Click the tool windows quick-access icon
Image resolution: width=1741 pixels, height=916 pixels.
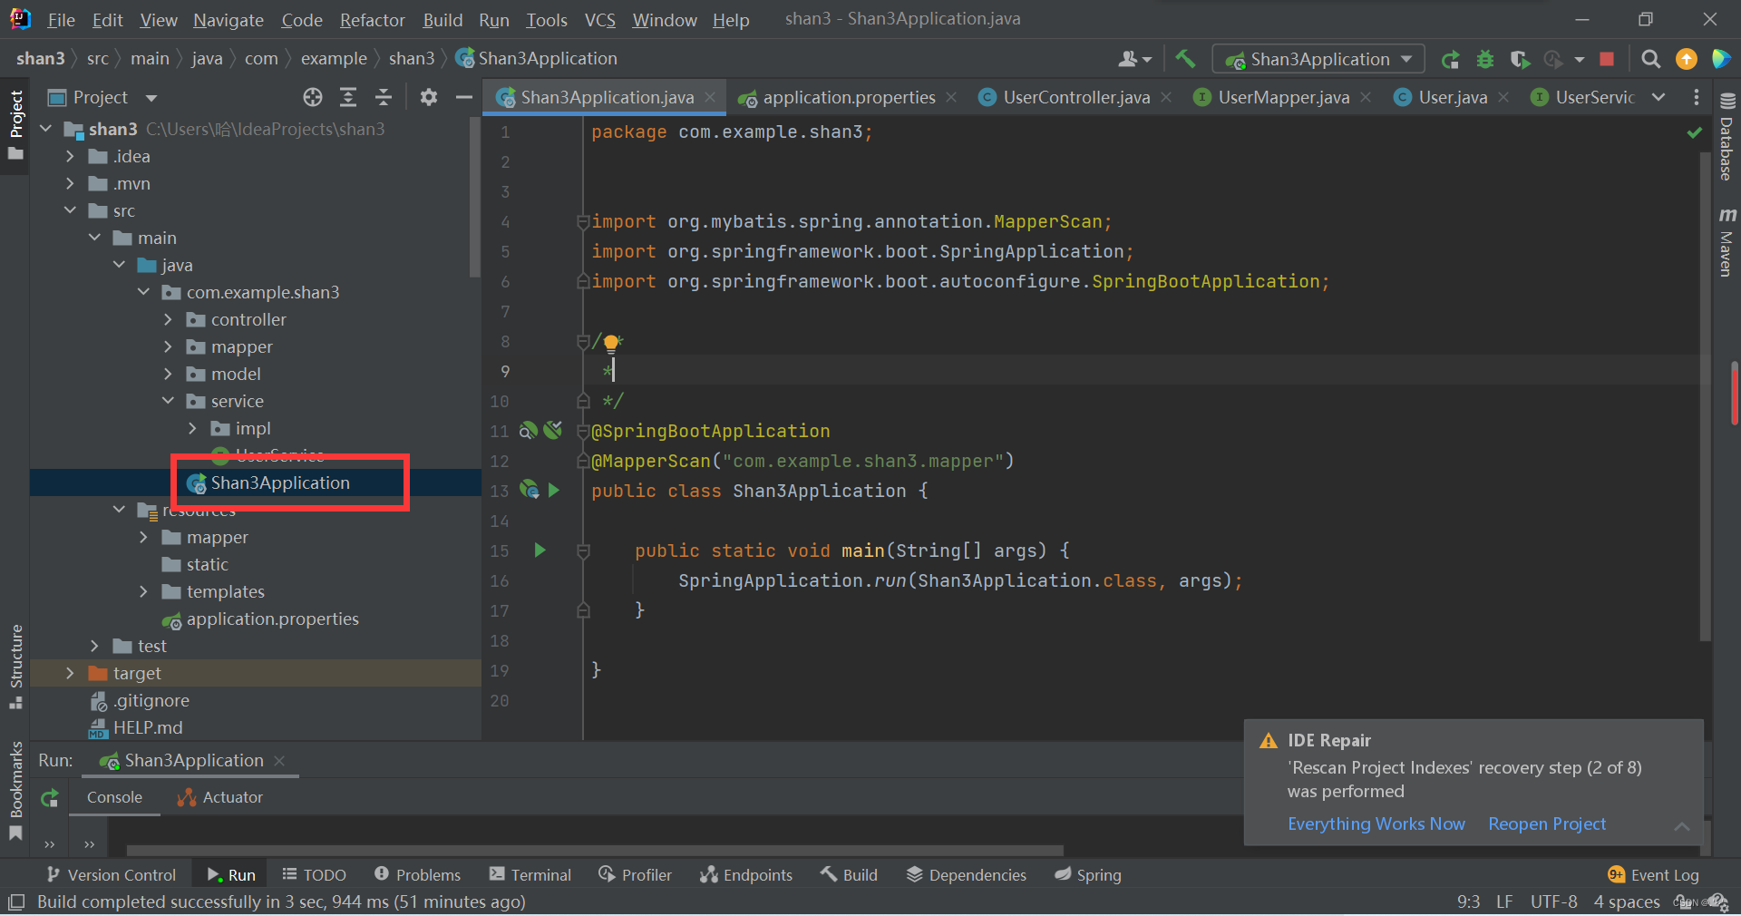click(16, 902)
